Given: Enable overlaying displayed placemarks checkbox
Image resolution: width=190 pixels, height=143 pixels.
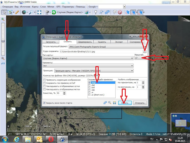Looking at the screenshot, I should [x=44, y=89].
